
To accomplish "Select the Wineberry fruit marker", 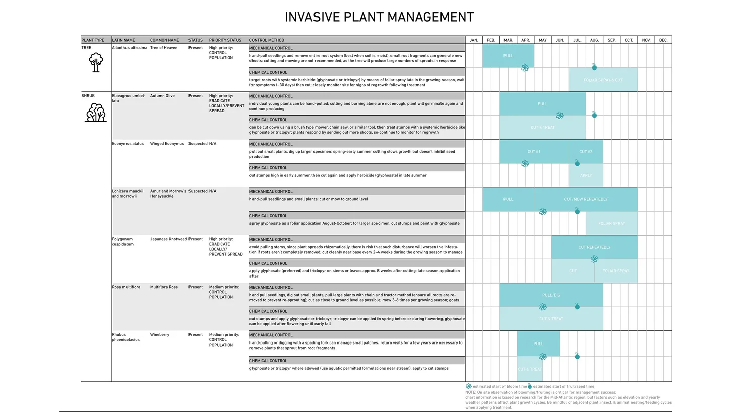I will [x=577, y=356].
